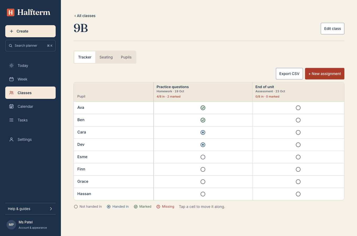Click Export CSV
Image resolution: width=357 pixels, height=236 pixels.
pos(289,74)
